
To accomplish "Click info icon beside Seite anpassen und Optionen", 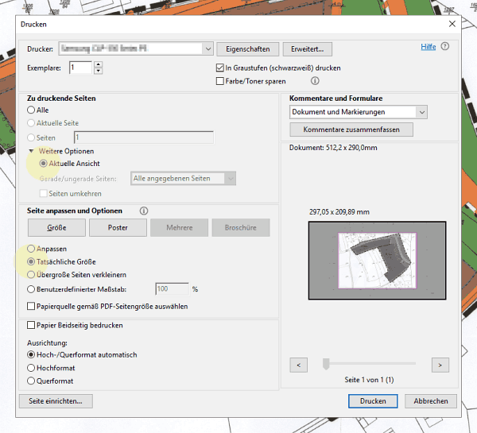I will click(144, 211).
